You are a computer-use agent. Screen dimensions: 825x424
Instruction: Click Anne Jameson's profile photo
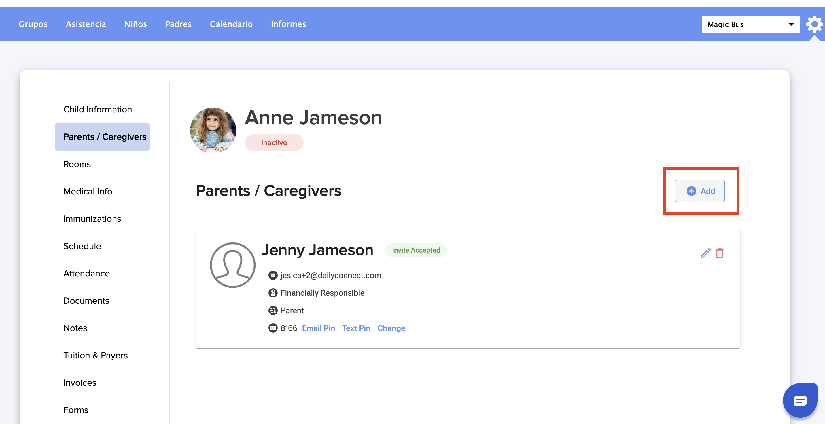(x=213, y=130)
